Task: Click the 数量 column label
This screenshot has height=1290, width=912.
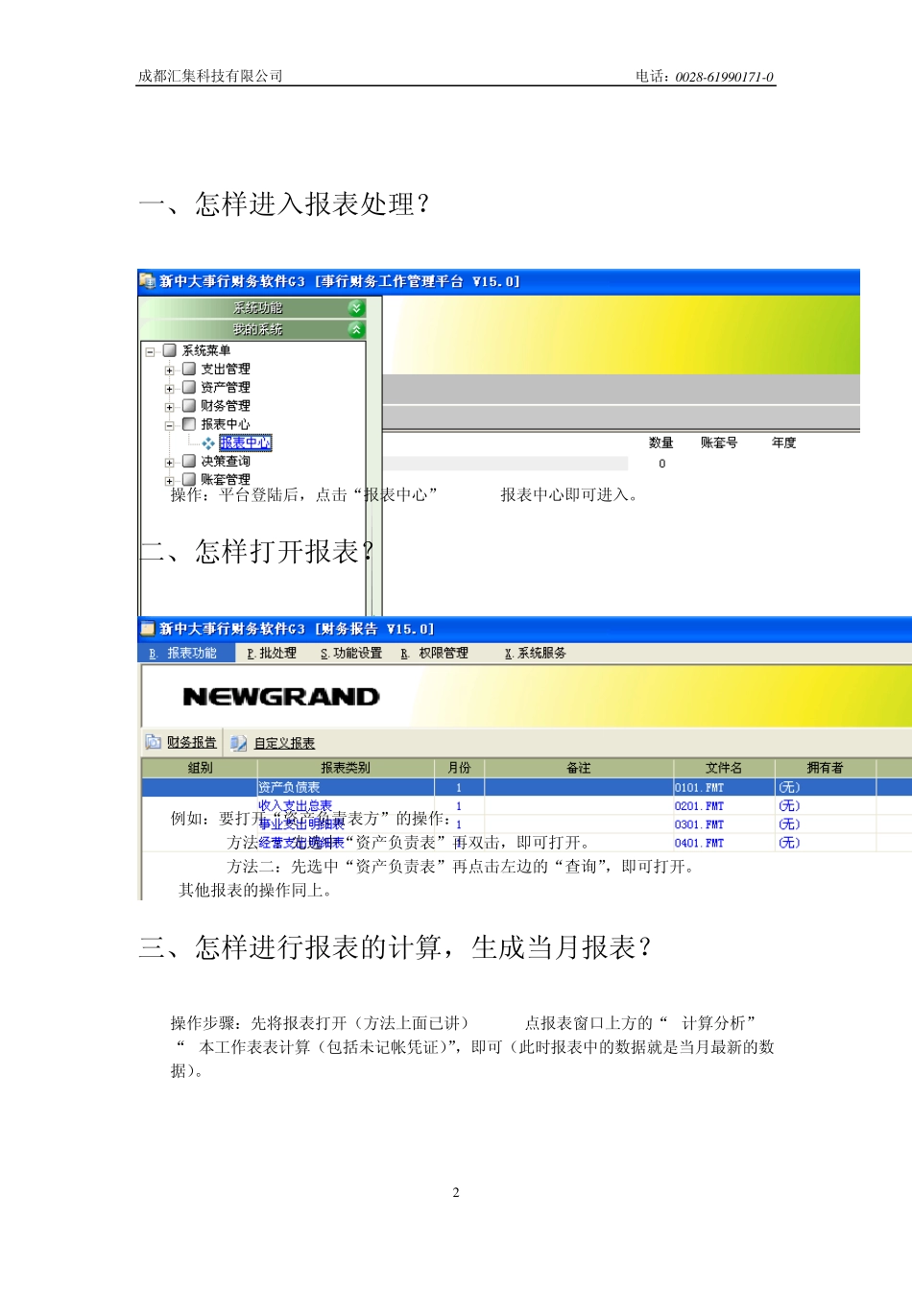Action: point(661,442)
